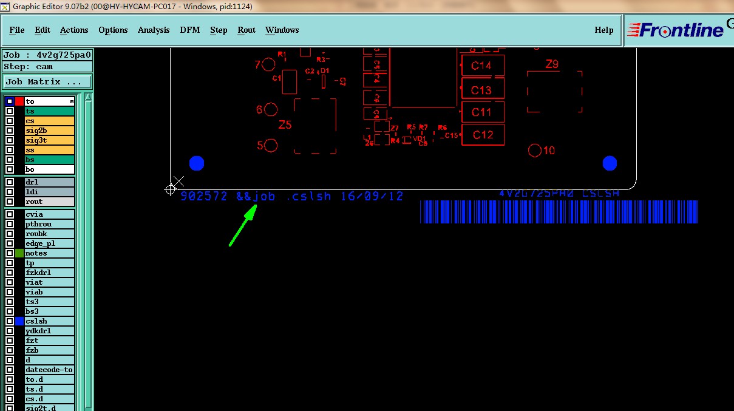Open the Step menu
This screenshot has height=411, width=734.
(x=219, y=30)
